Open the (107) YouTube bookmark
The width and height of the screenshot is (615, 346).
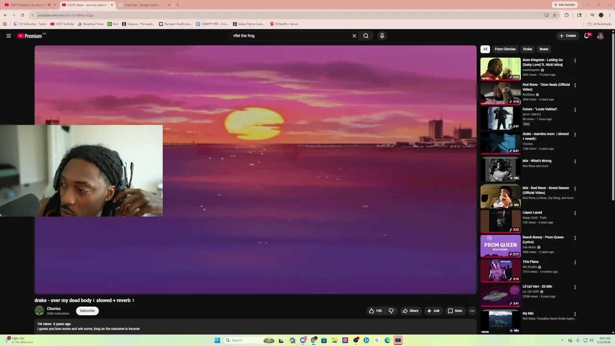coord(62,24)
